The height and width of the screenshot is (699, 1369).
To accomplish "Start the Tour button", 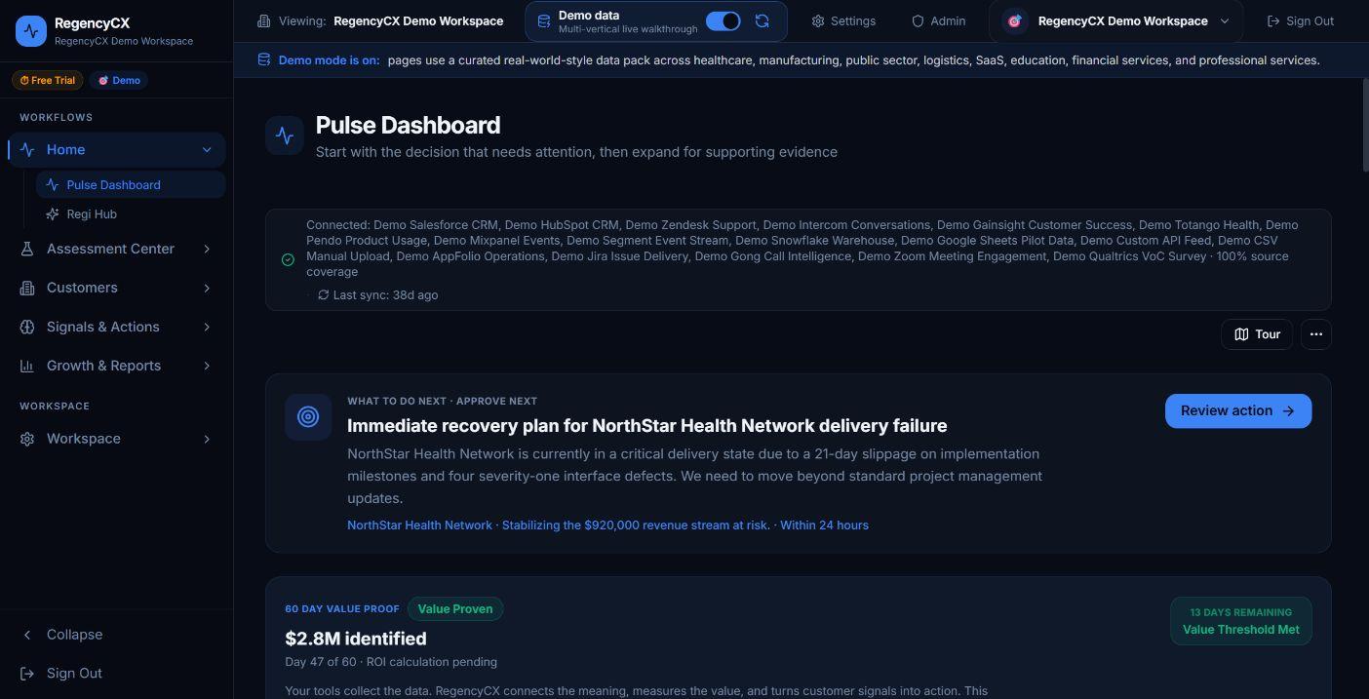I will click(1257, 334).
